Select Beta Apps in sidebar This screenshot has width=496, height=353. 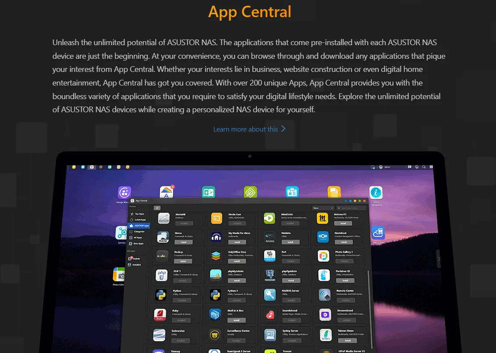(x=136, y=243)
